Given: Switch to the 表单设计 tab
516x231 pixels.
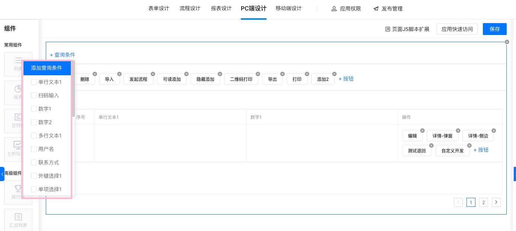Looking at the screenshot, I should click(x=159, y=9).
